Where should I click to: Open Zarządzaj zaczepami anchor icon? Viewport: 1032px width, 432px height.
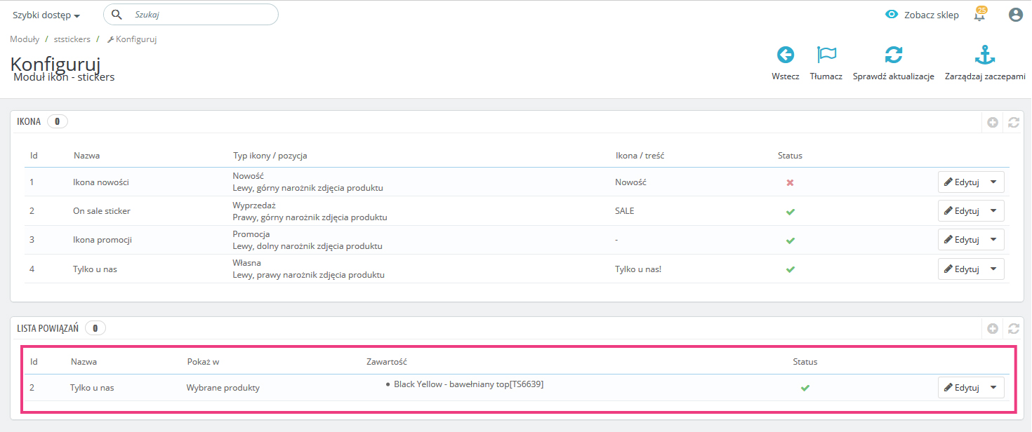tap(985, 55)
